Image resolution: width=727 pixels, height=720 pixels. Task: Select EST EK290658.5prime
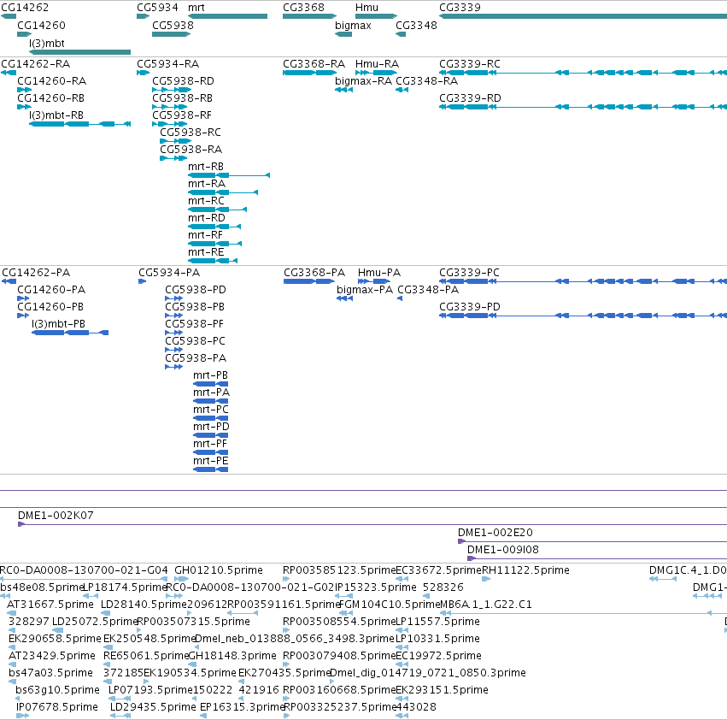[12, 647]
